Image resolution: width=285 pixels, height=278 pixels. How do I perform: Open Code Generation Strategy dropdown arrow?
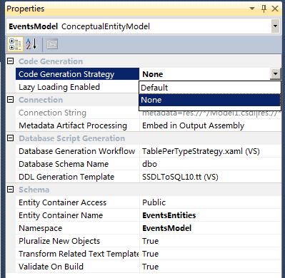tap(276, 74)
